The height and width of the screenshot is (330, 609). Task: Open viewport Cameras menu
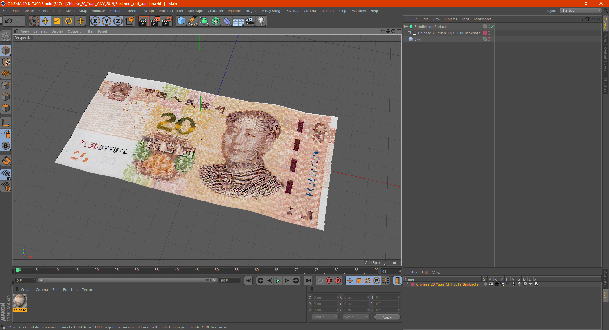coord(40,31)
